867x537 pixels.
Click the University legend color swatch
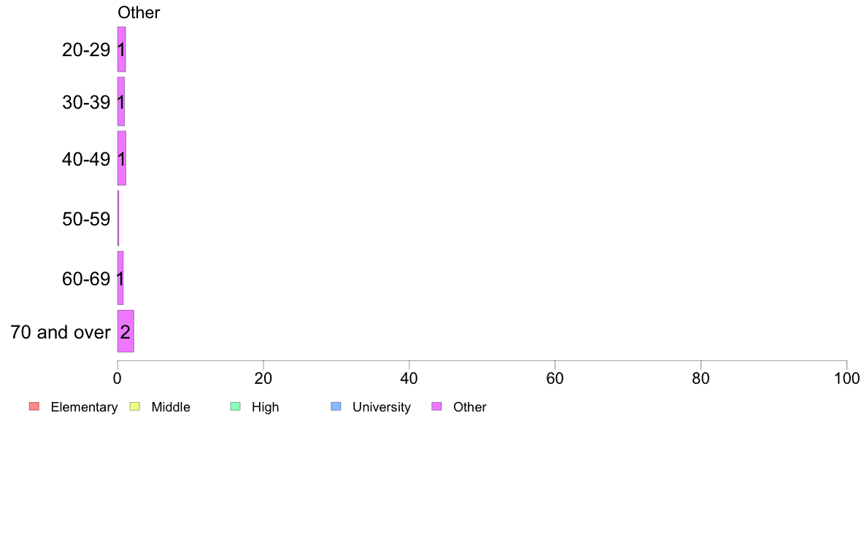(336, 406)
